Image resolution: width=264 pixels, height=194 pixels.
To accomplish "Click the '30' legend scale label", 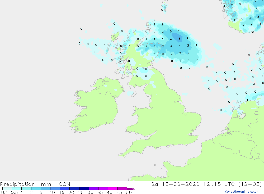I will (90, 192).
